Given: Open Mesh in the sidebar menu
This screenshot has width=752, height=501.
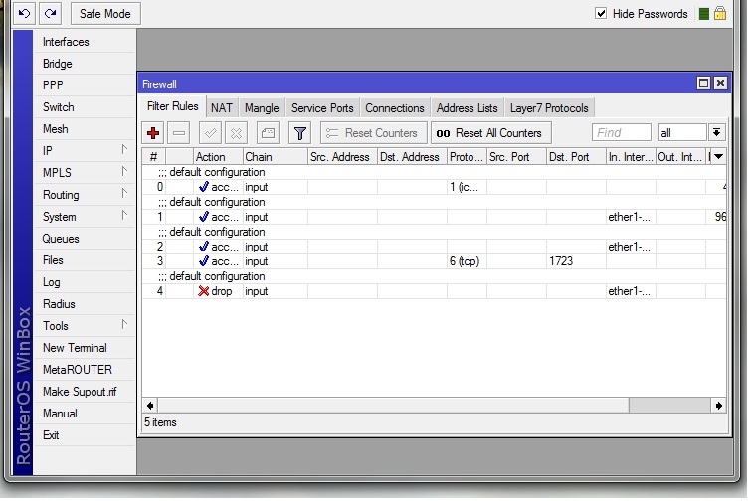Looking at the screenshot, I should [x=85, y=129].
